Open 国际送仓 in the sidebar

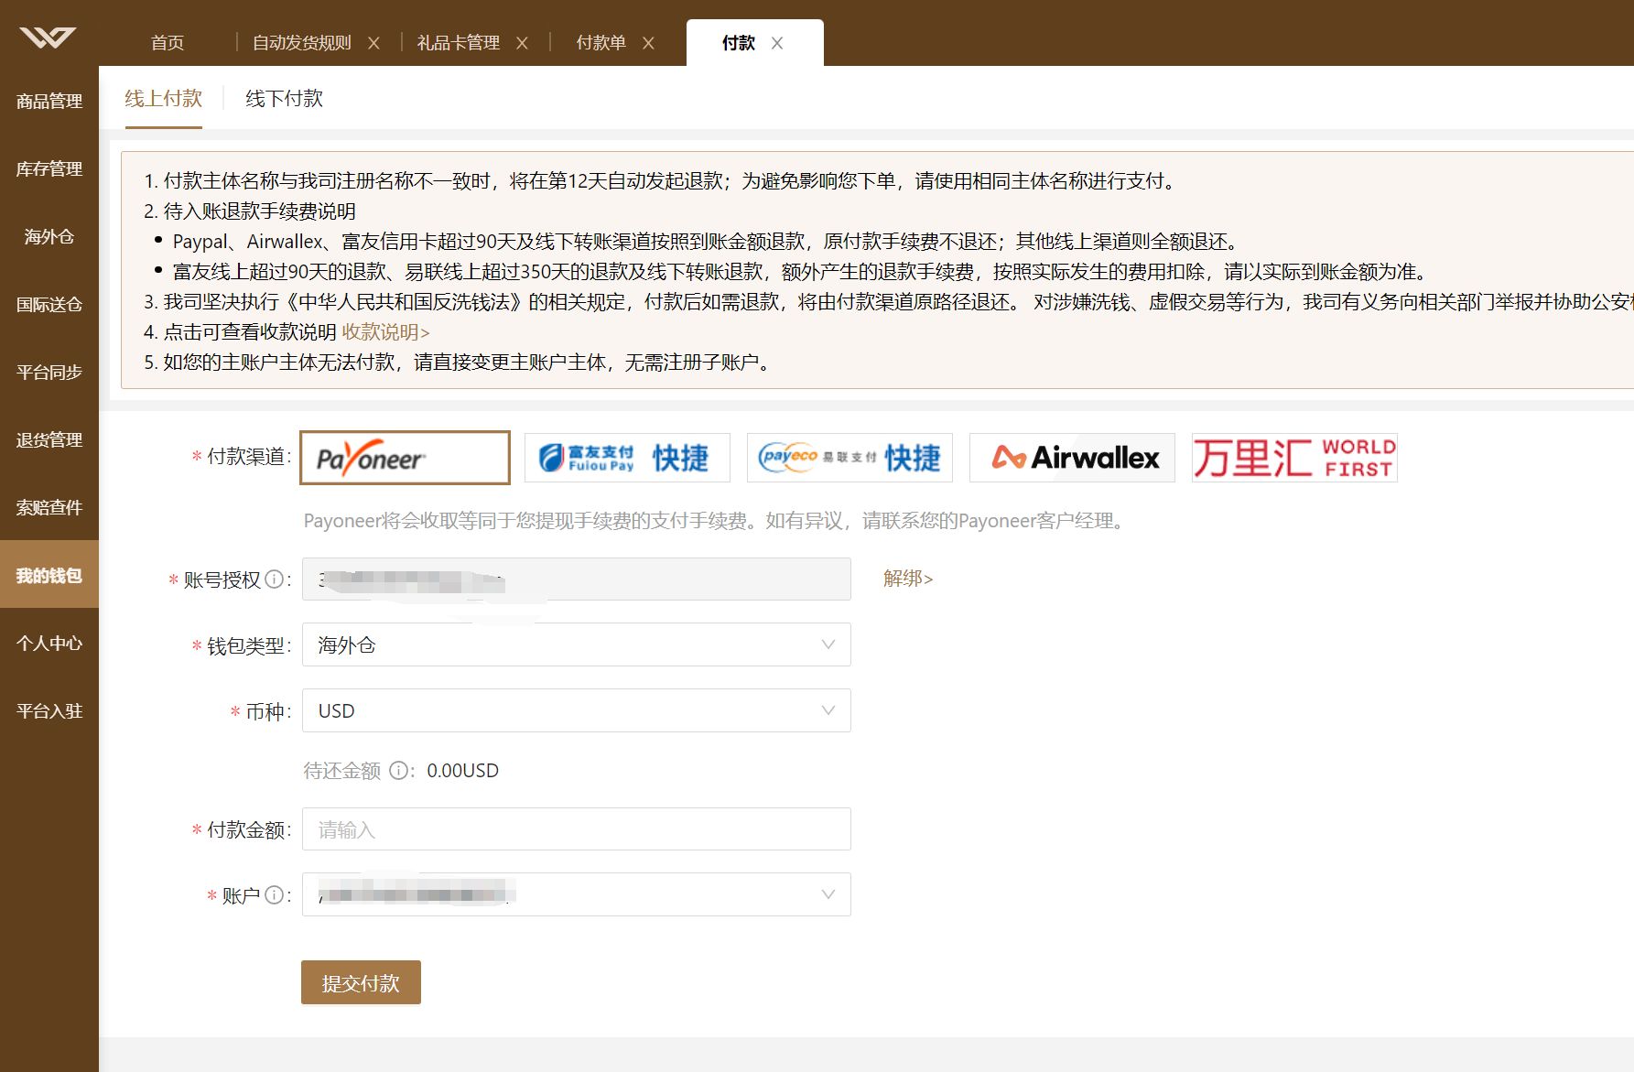tap(49, 305)
